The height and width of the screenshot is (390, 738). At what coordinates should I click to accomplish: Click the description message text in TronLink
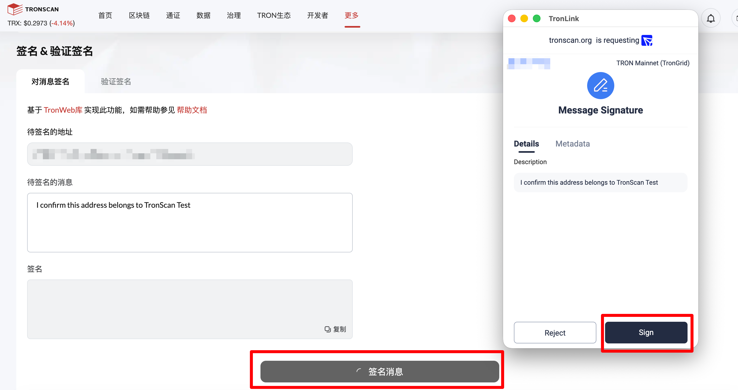(x=589, y=183)
